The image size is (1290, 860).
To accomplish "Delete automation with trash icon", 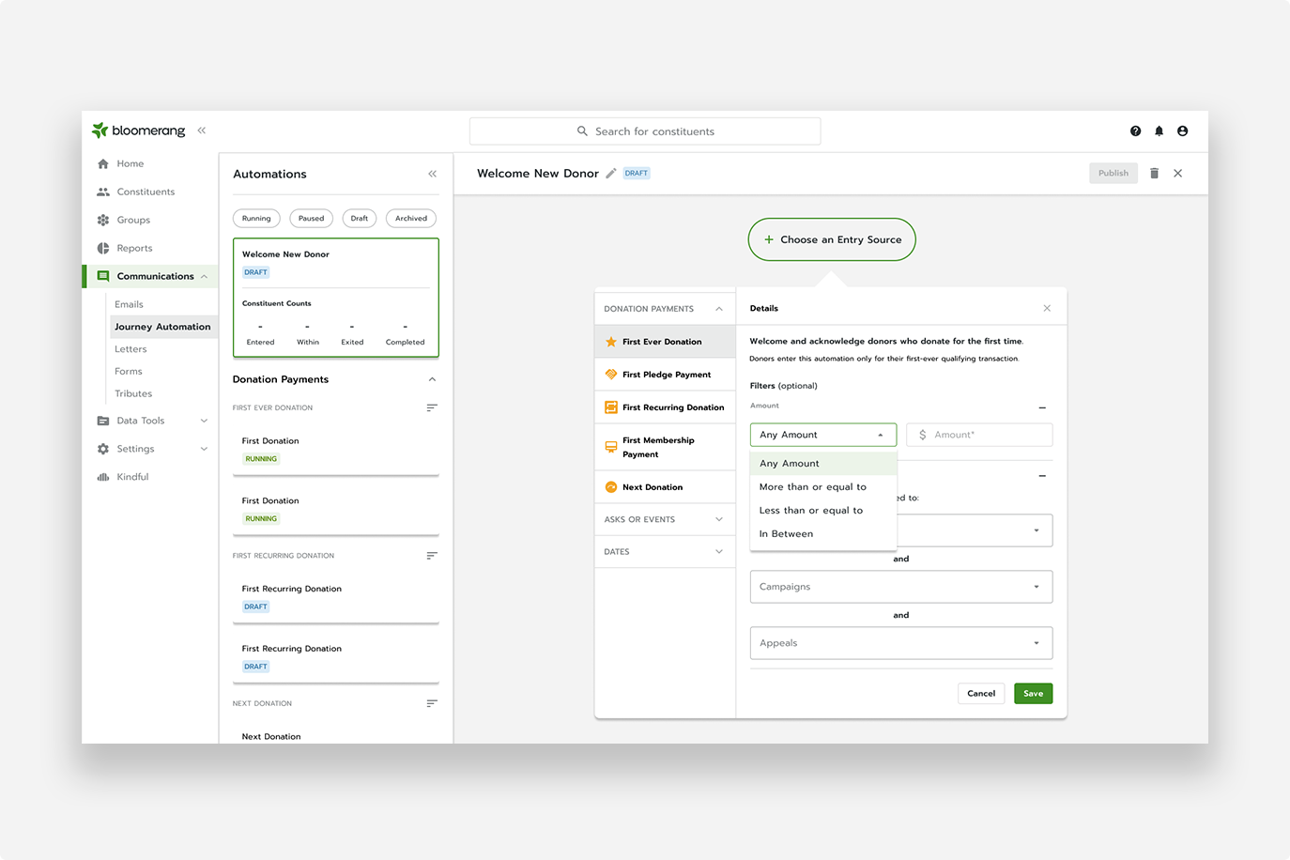I will tap(1154, 174).
